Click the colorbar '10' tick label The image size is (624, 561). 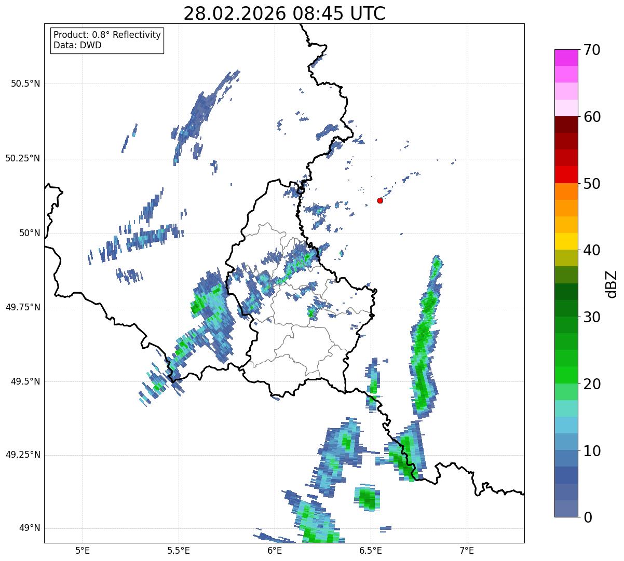click(592, 450)
